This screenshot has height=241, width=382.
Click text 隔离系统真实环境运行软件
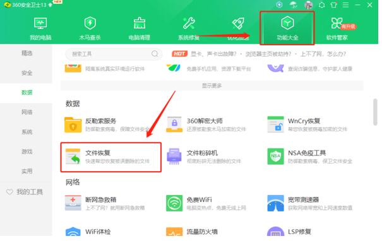tap(115, 69)
